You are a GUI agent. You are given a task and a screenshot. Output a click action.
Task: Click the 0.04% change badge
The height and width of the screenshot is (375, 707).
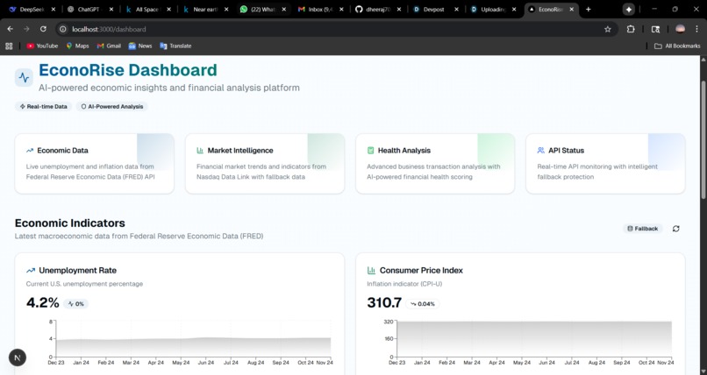point(423,304)
